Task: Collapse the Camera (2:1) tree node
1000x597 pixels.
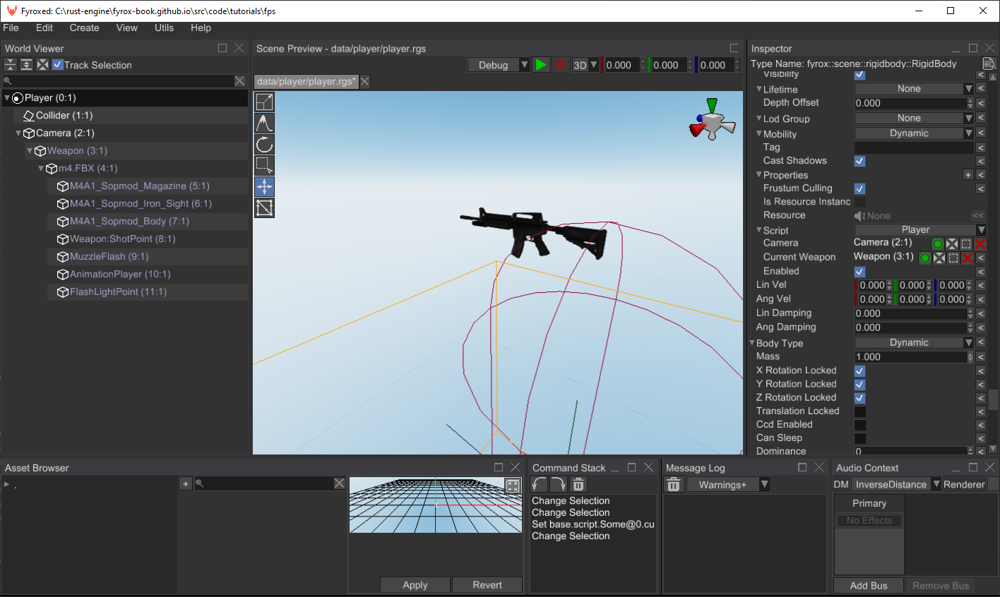Action: click(x=18, y=133)
